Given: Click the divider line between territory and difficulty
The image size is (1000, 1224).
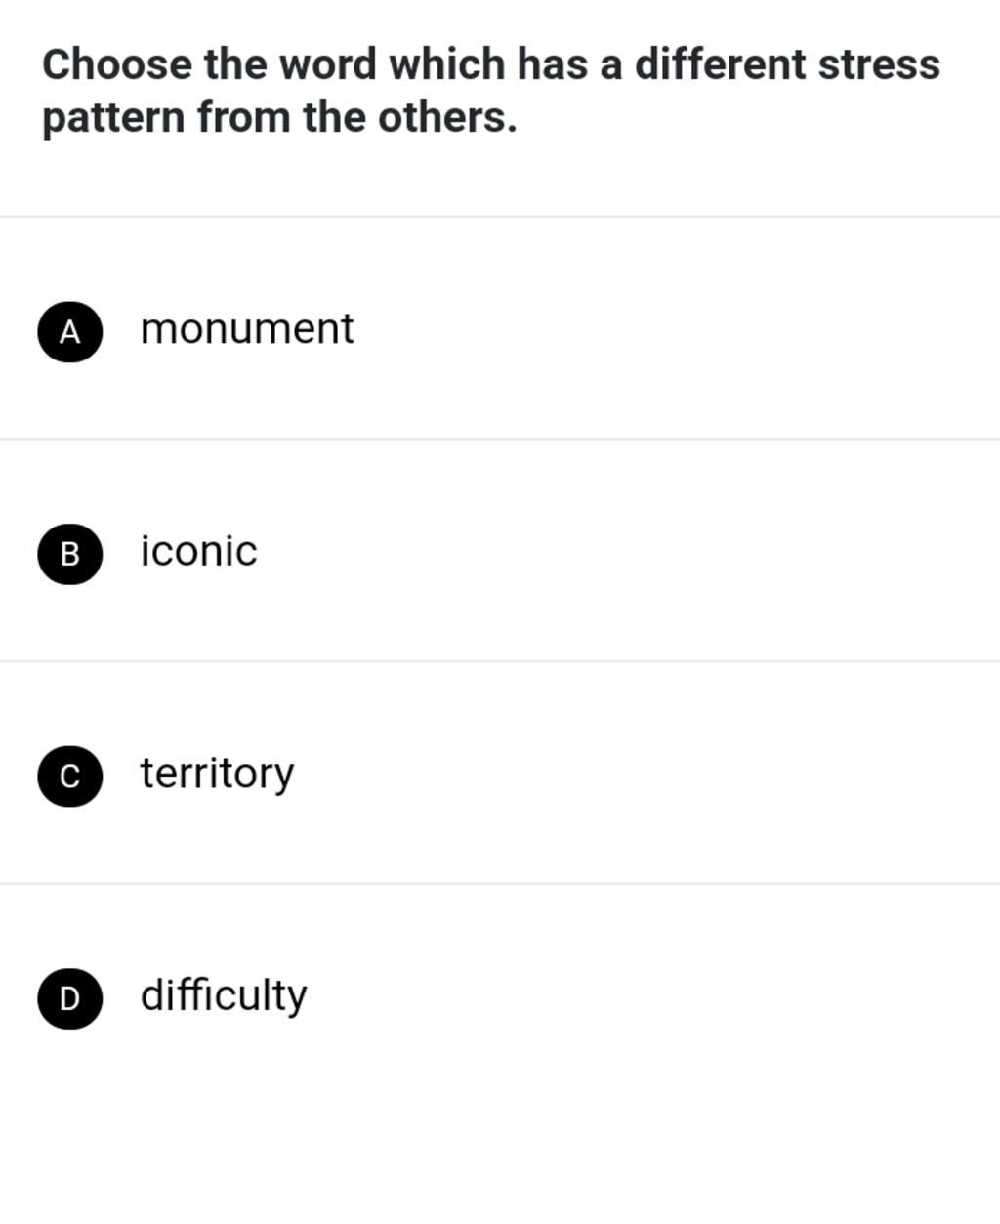Looking at the screenshot, I should pos(500,883).
